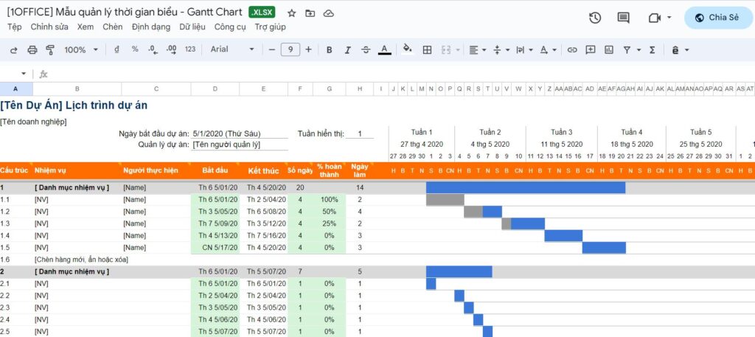Insert a link using toolbar icon
The image size is (755, 337).
coord(571,49)
